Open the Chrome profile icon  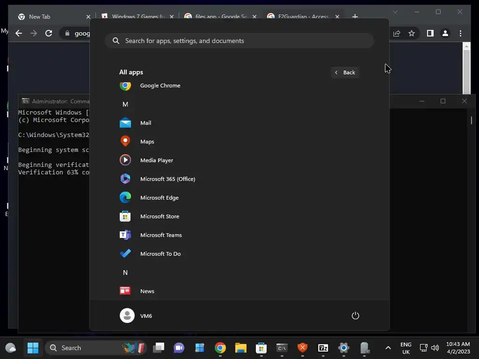click(x=445, y=33)
